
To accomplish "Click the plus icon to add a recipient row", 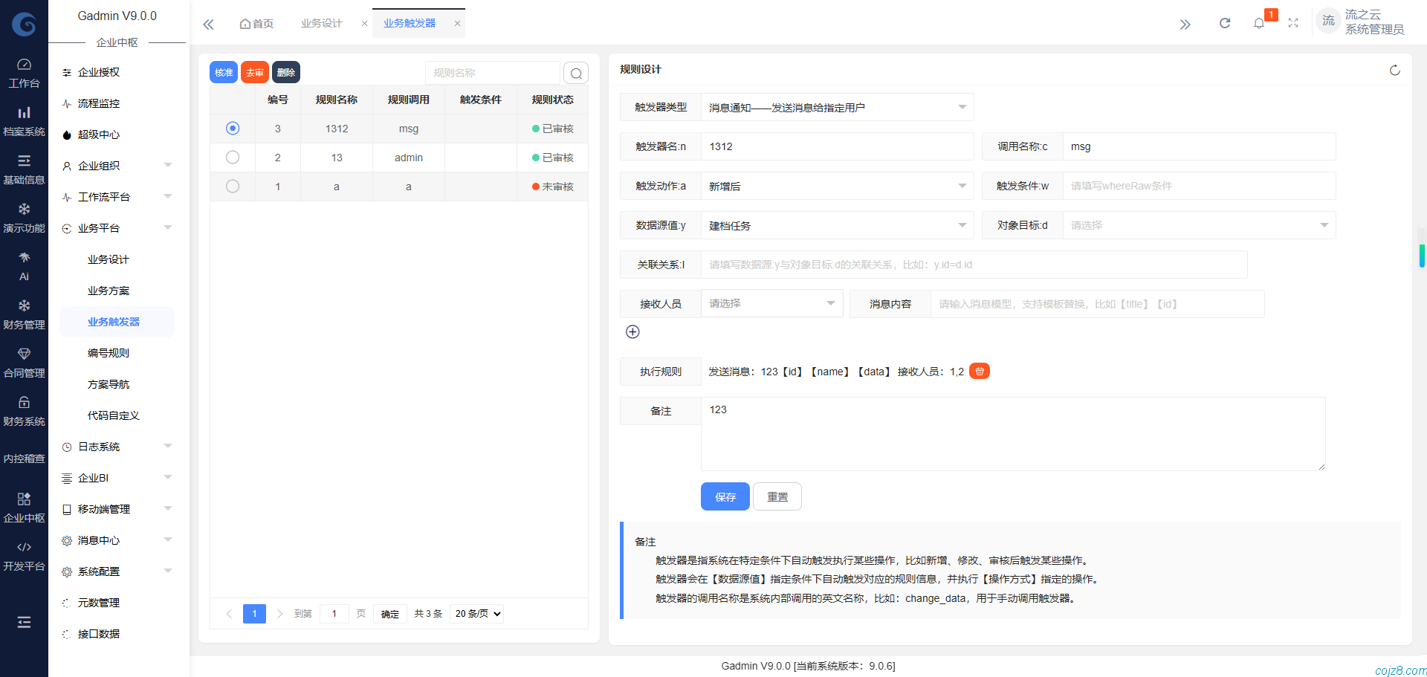I will (632, 331).
